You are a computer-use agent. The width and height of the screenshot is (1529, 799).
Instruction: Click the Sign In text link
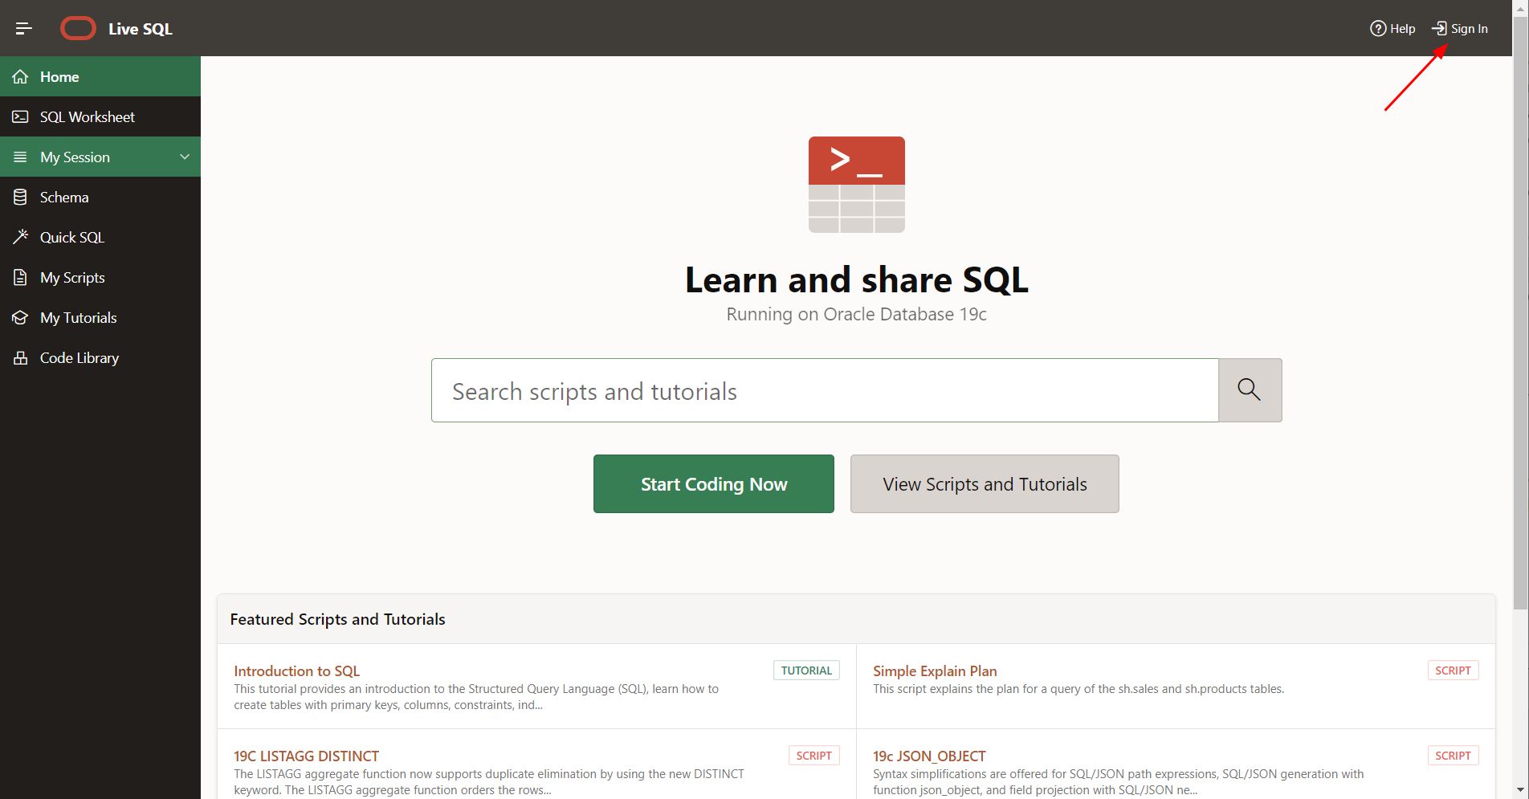pos(1469,28)
